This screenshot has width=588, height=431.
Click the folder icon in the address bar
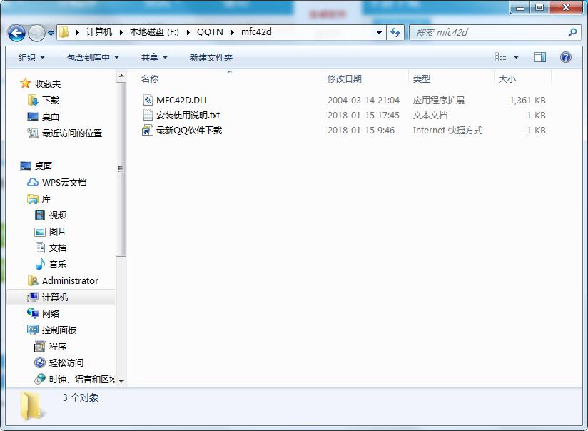pos(64,32)
